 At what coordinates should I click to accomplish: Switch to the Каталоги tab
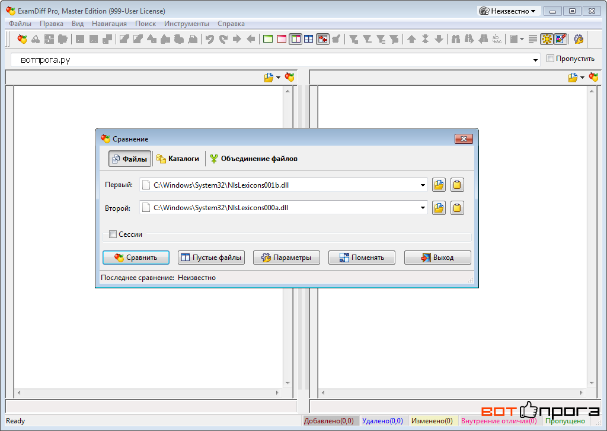coord(178,159)
